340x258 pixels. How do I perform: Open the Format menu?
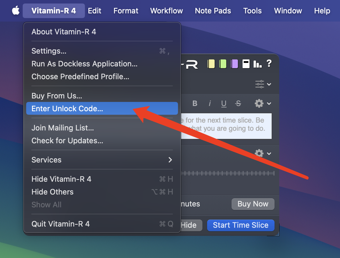coord(126,11)
